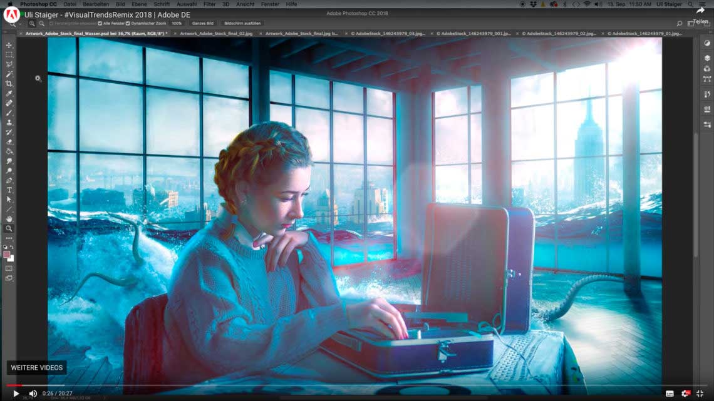Click the Bildschirm ausfüllen button
714x401 pixels.
pos(242,23)
